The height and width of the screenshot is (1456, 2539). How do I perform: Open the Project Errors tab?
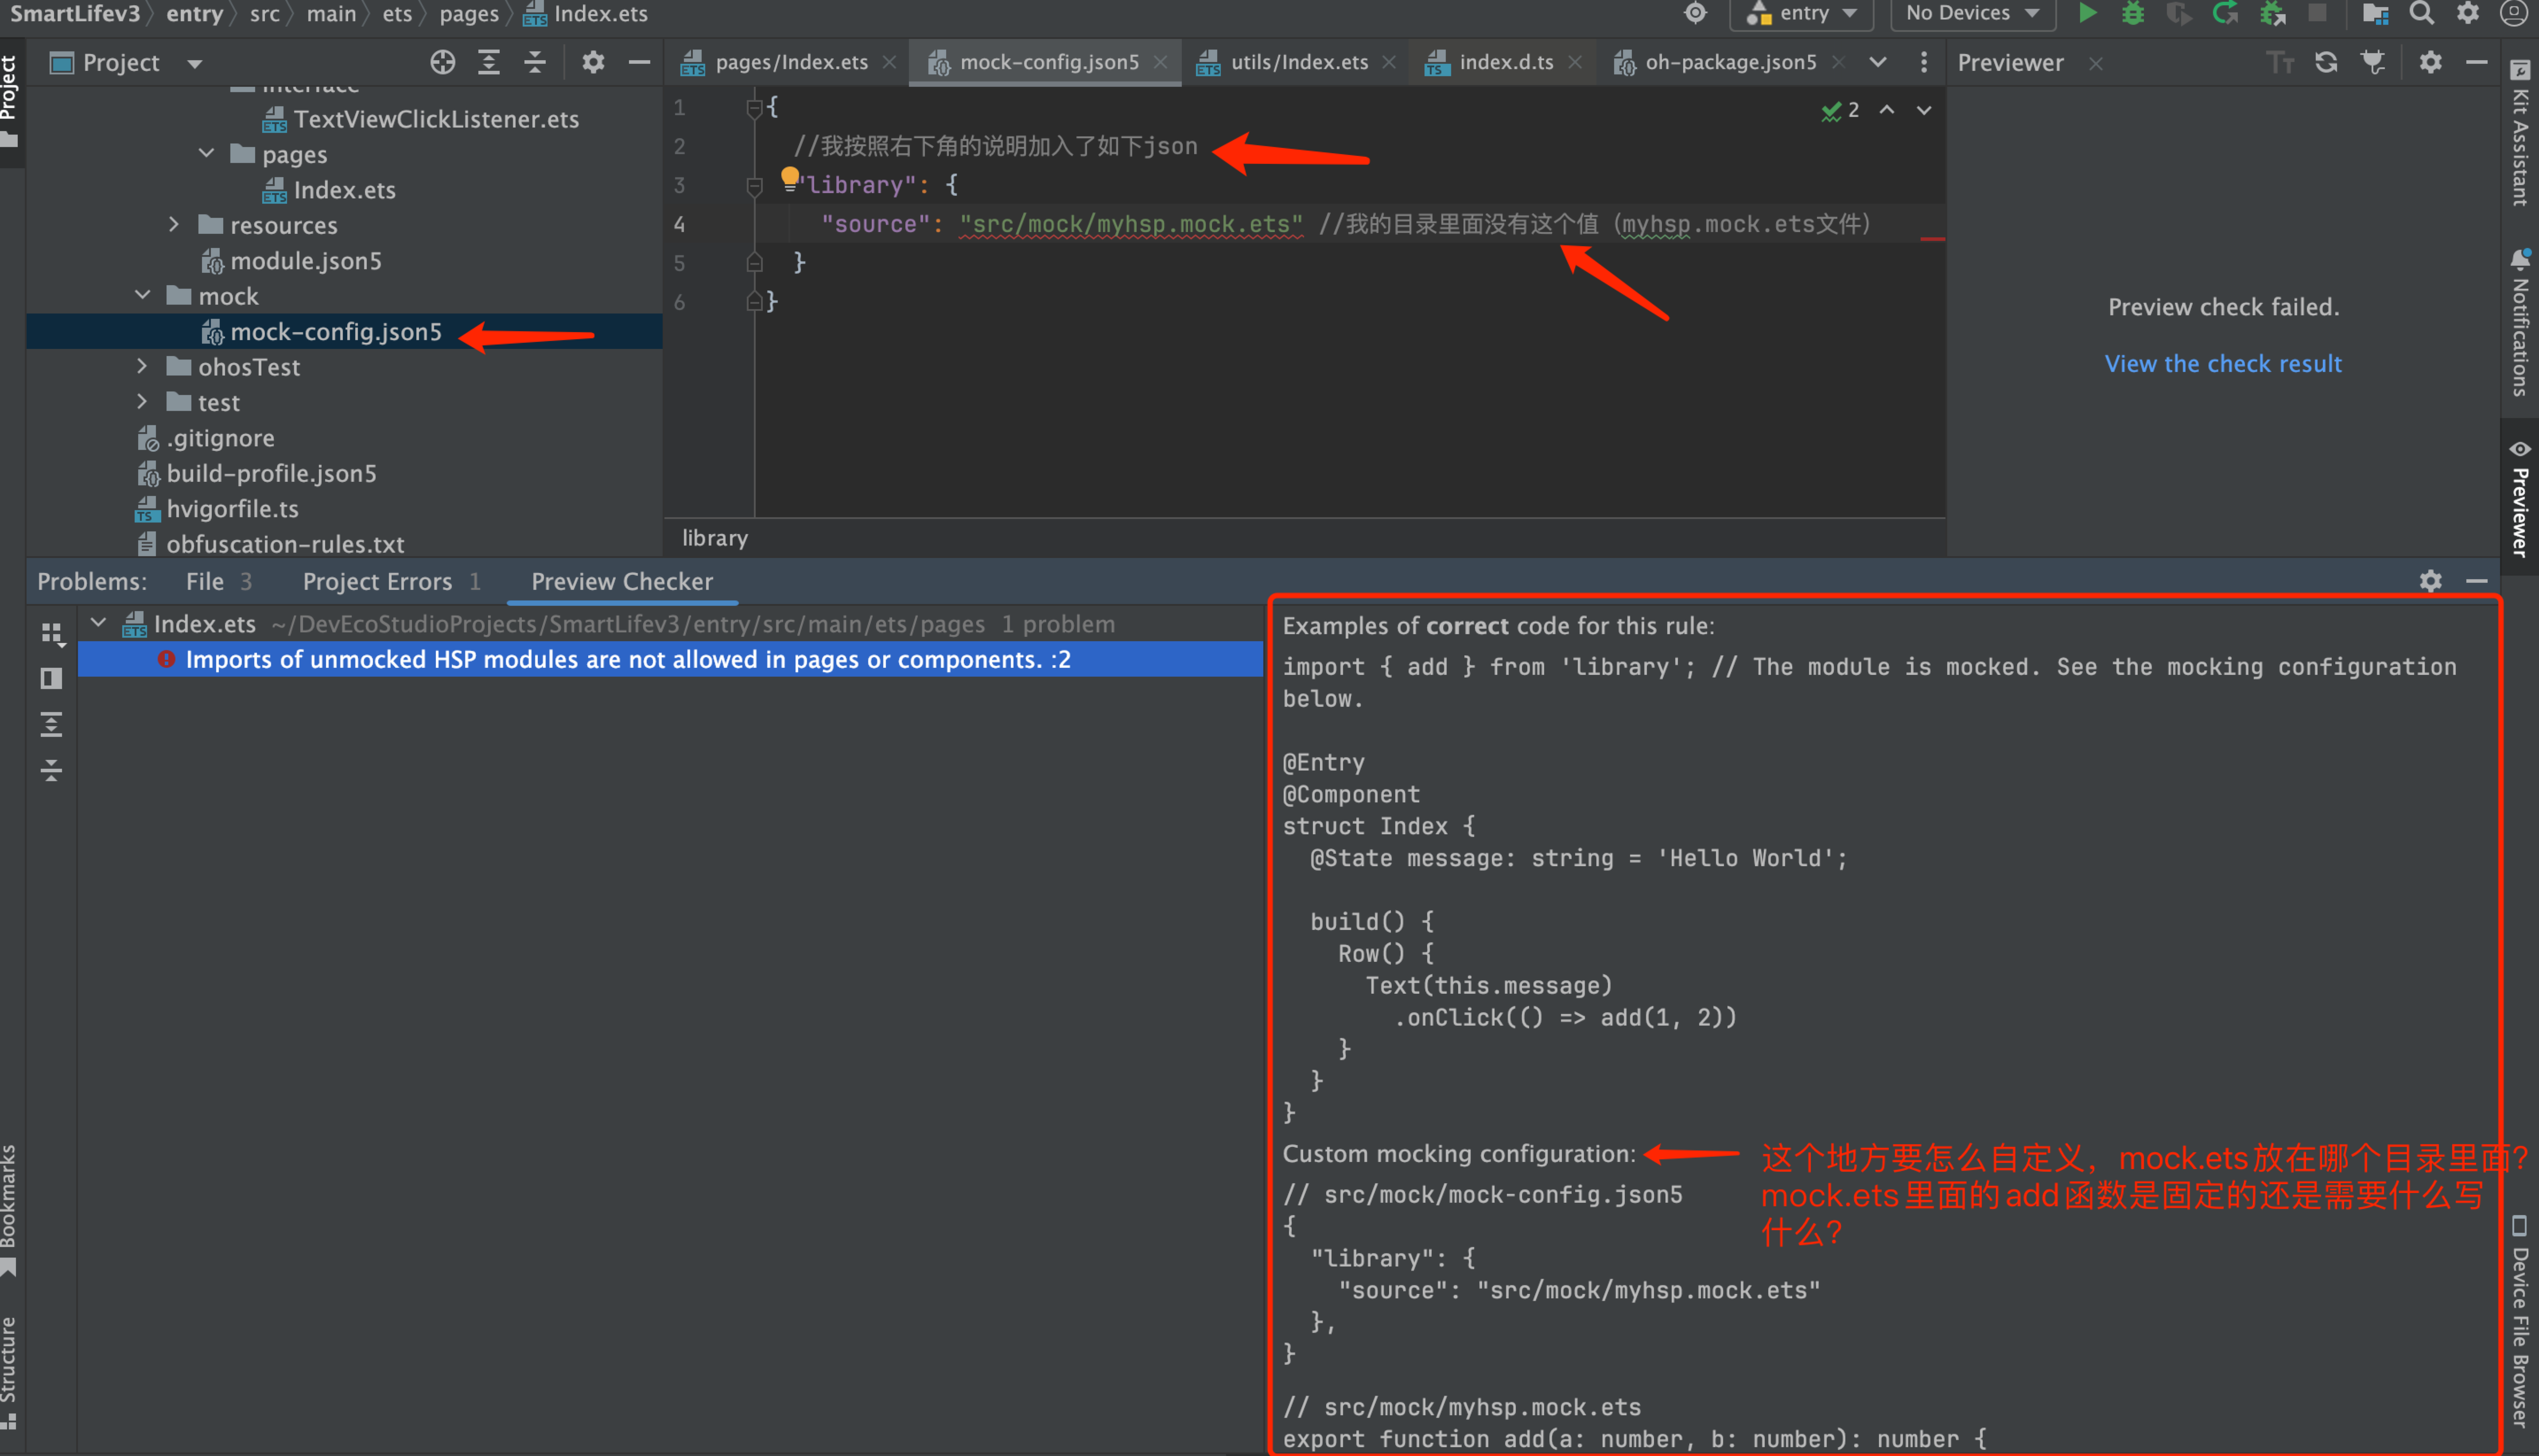[391, 581]
